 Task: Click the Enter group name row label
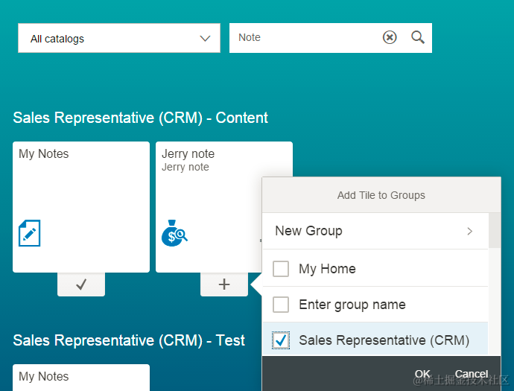tap(352, 305)
